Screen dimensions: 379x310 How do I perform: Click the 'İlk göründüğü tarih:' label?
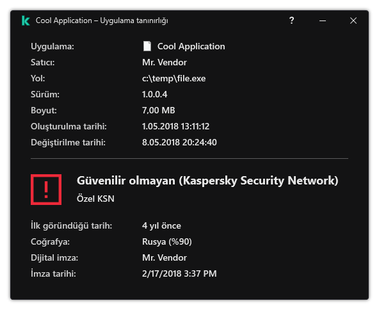pos(71,225)
